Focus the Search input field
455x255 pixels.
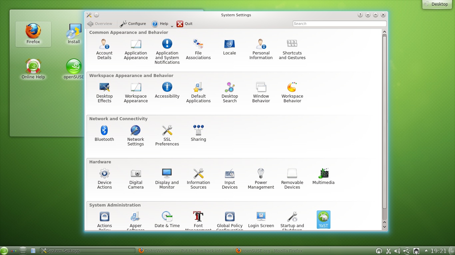[x=339, y=24]
